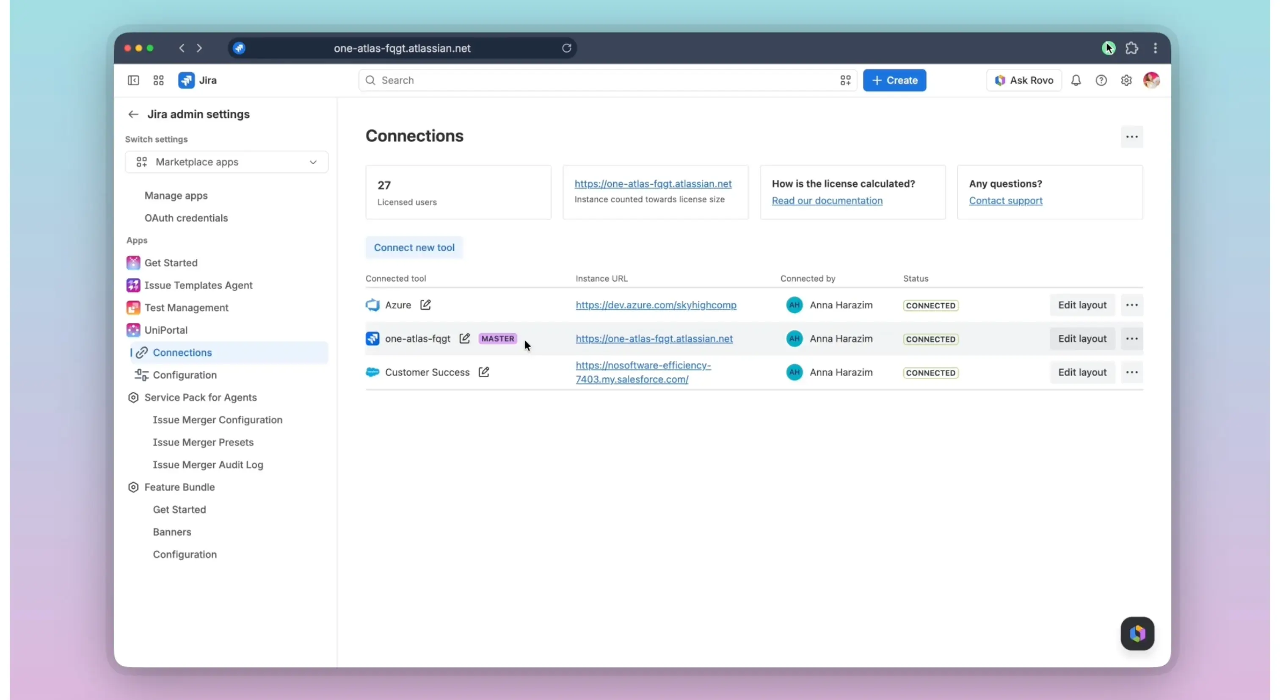1280x700 pixels.
Task: Open nosoftware-efficiency salesforce instance link
Action: point(643,372)
